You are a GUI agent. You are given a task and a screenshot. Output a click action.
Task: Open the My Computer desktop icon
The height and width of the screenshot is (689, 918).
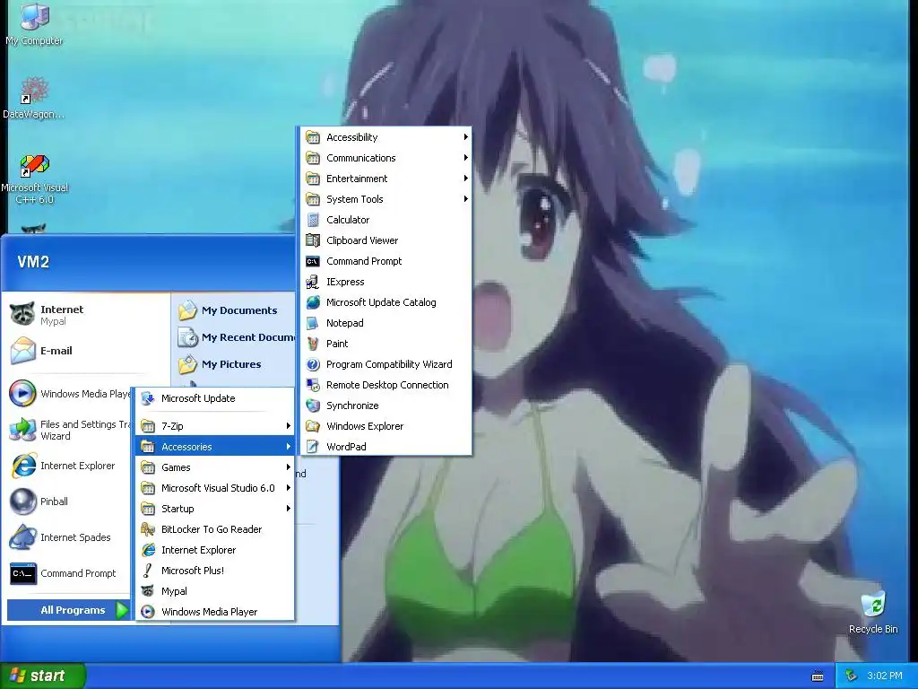tap(35, 24)
